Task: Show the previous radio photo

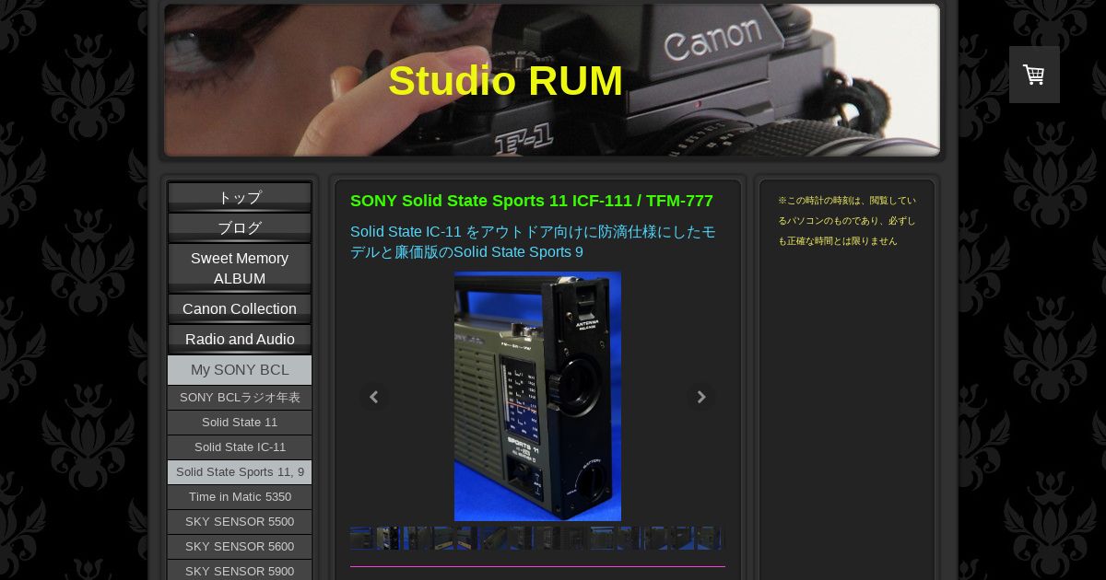Action: 373,397
